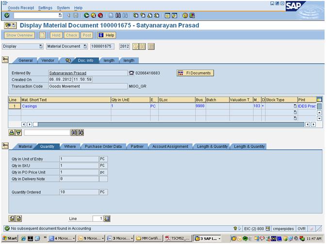The image size is (327, 244).
Task: Open Stock Type dropdown in Casings row
Action: pyautogui.click(x=295, y=106)
